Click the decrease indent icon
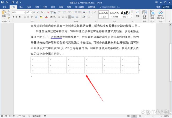172x118 pixels. 76,12
